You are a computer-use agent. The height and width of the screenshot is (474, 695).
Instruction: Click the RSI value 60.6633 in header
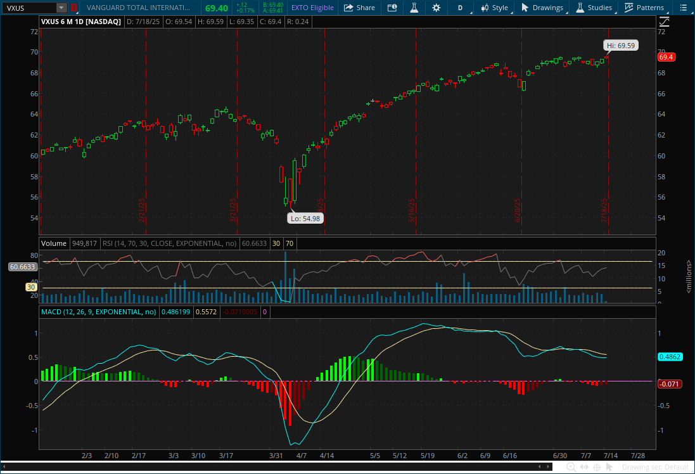(254, 243)
